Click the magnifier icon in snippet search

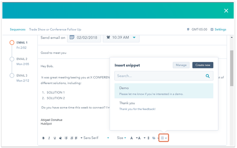click(208, 76)
